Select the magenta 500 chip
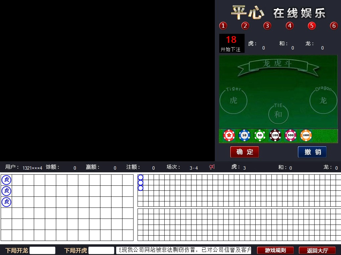 [x=290, y=135]
